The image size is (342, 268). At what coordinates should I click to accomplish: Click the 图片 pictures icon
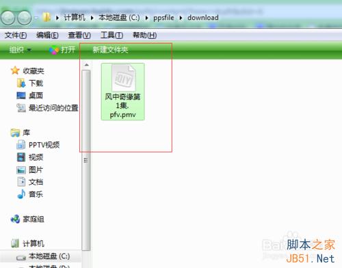(21, 170)
